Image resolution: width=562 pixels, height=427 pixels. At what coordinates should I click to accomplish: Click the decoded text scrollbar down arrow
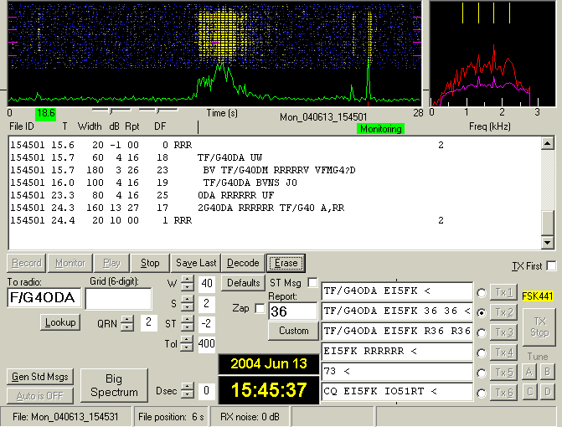[x=548, y=243]
